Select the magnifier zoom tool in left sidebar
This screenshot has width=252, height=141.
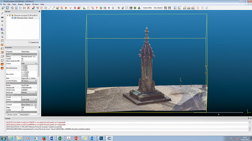(2, 37)
